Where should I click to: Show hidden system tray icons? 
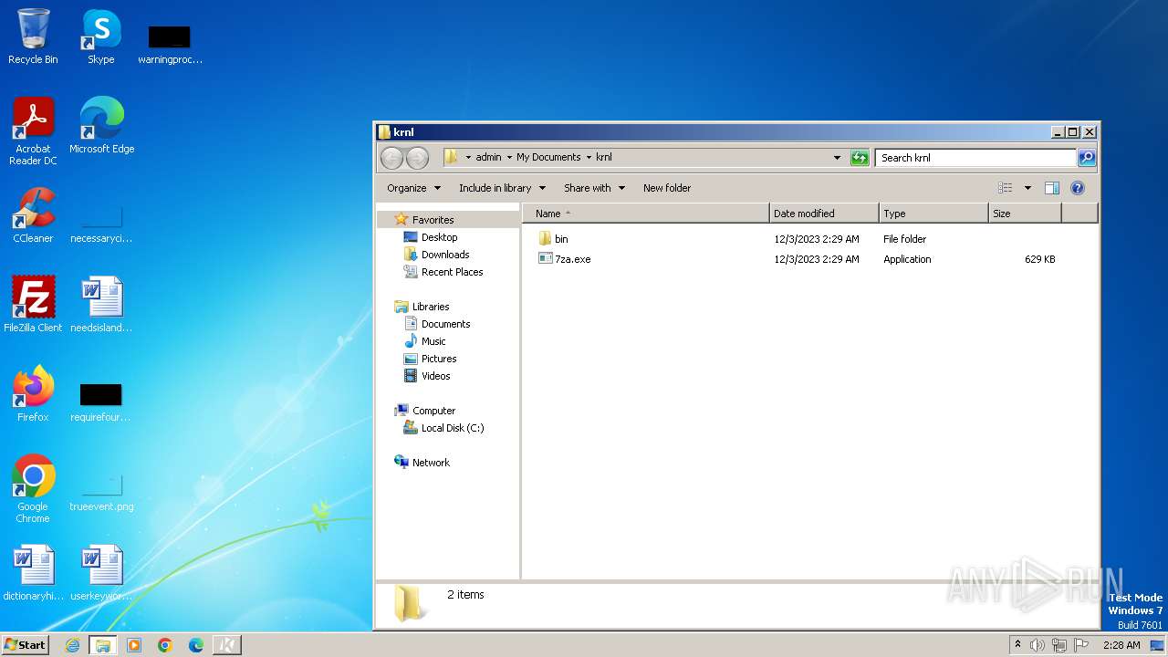[x=1017, y=644]
